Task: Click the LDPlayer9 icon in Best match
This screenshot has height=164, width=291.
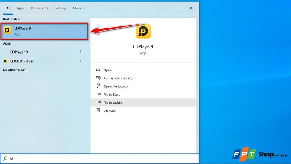Action: point(7,30)
